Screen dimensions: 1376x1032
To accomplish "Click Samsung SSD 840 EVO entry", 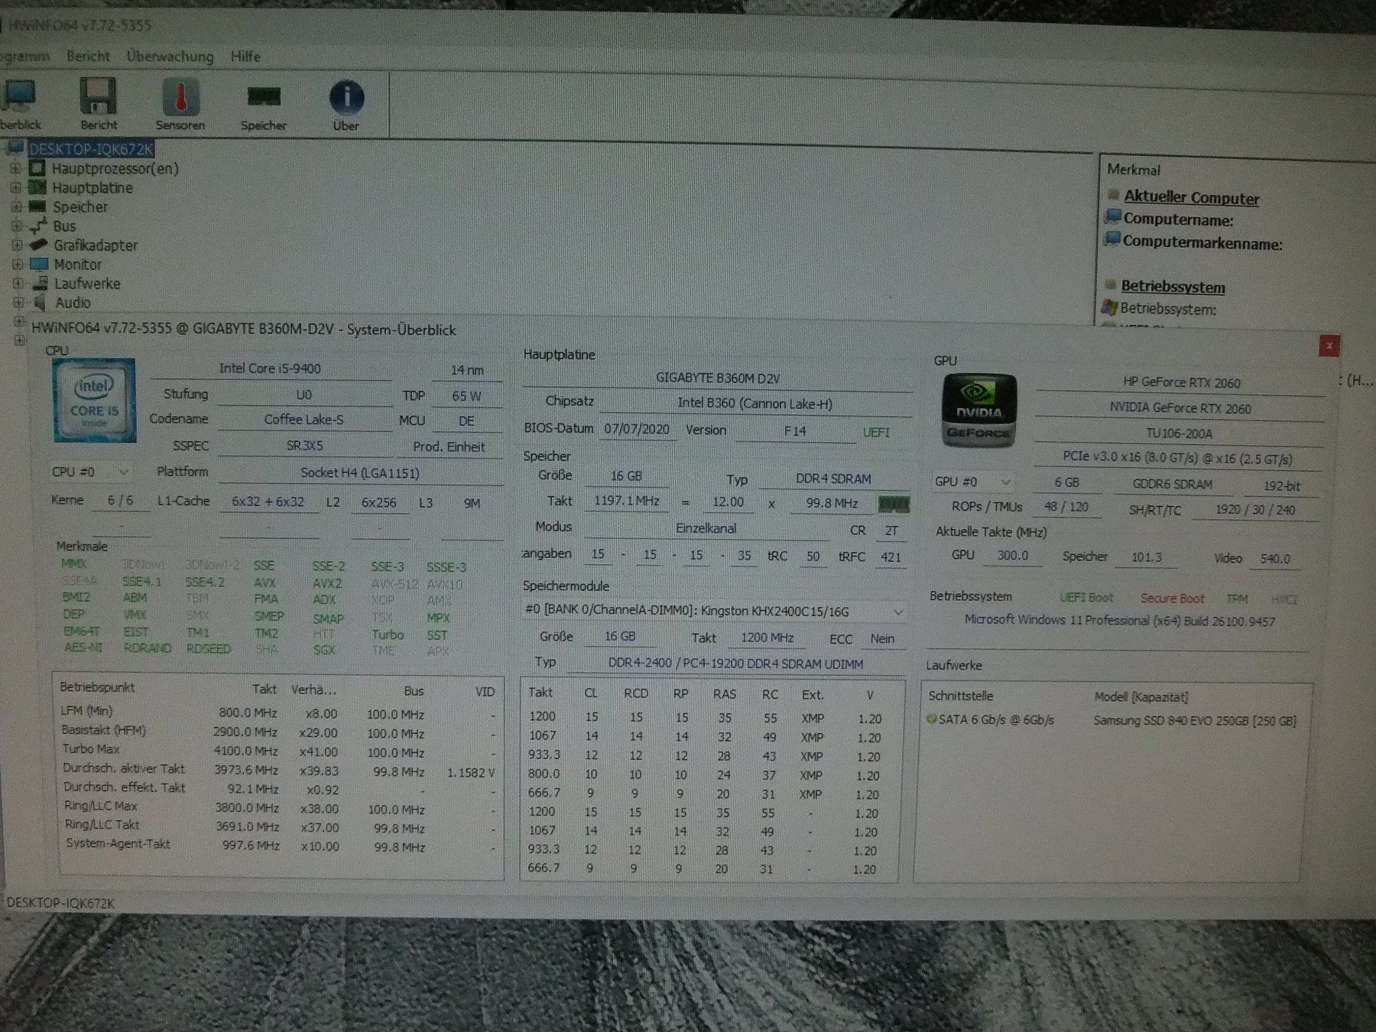I will coord(1195,721).
